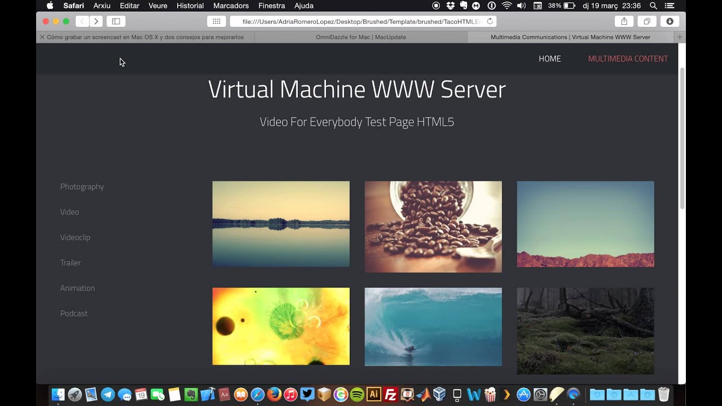Image resolution: width=722 pixels, height=406 pixels.
Task: Open the volume control in menu bar
Action: [x=521, y=6]
